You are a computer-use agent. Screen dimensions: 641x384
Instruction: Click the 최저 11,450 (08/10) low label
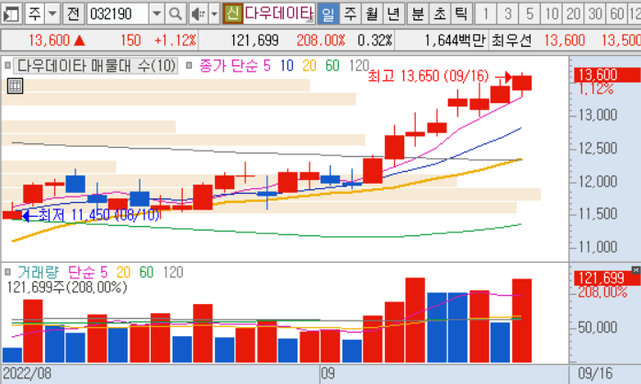pos(99,215)
